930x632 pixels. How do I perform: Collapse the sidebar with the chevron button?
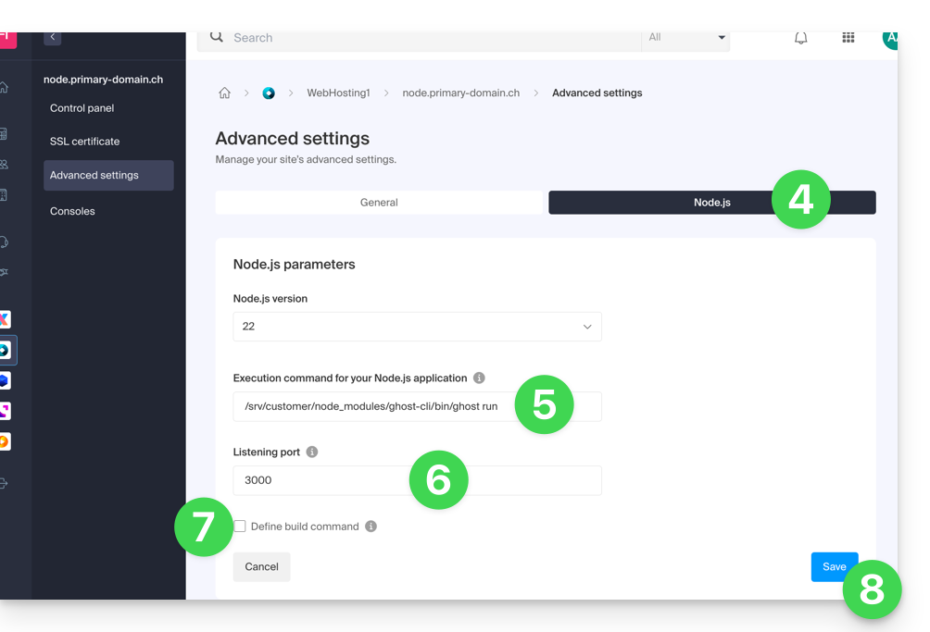(x=52, y=38)
